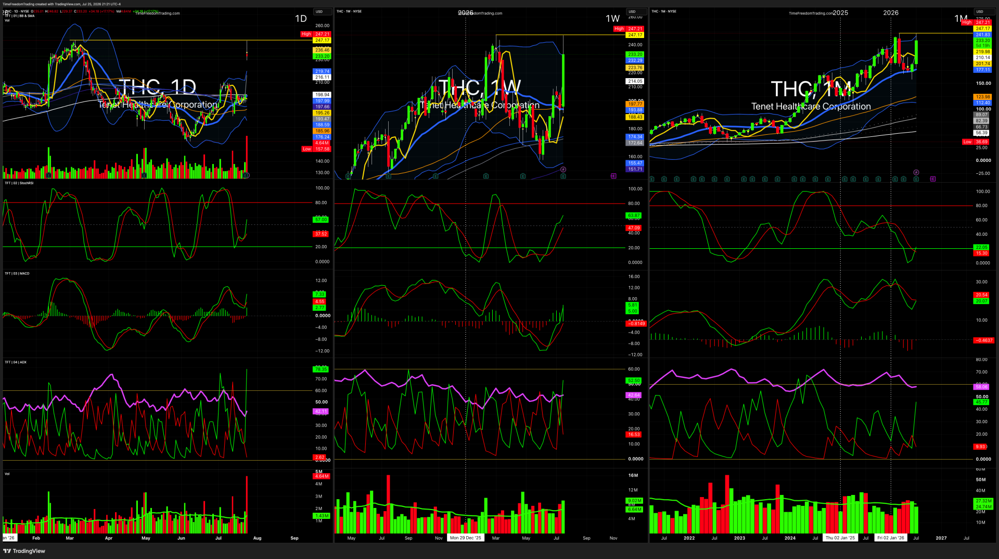Click the 'Mon 29 Dec '25' date label
The image size is (999, 559).
466,538
